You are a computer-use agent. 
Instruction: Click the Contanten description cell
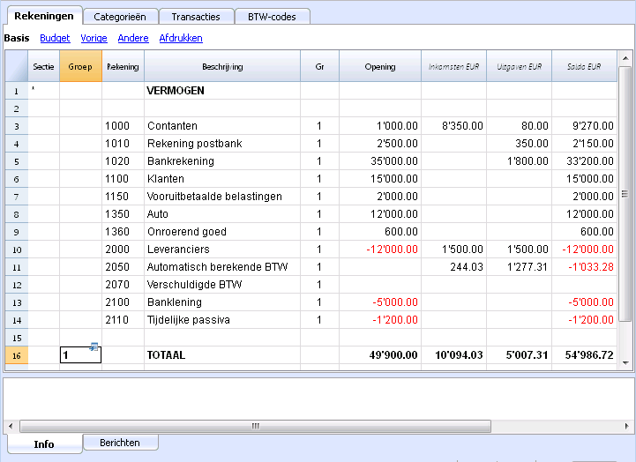[x=222, y=126]
